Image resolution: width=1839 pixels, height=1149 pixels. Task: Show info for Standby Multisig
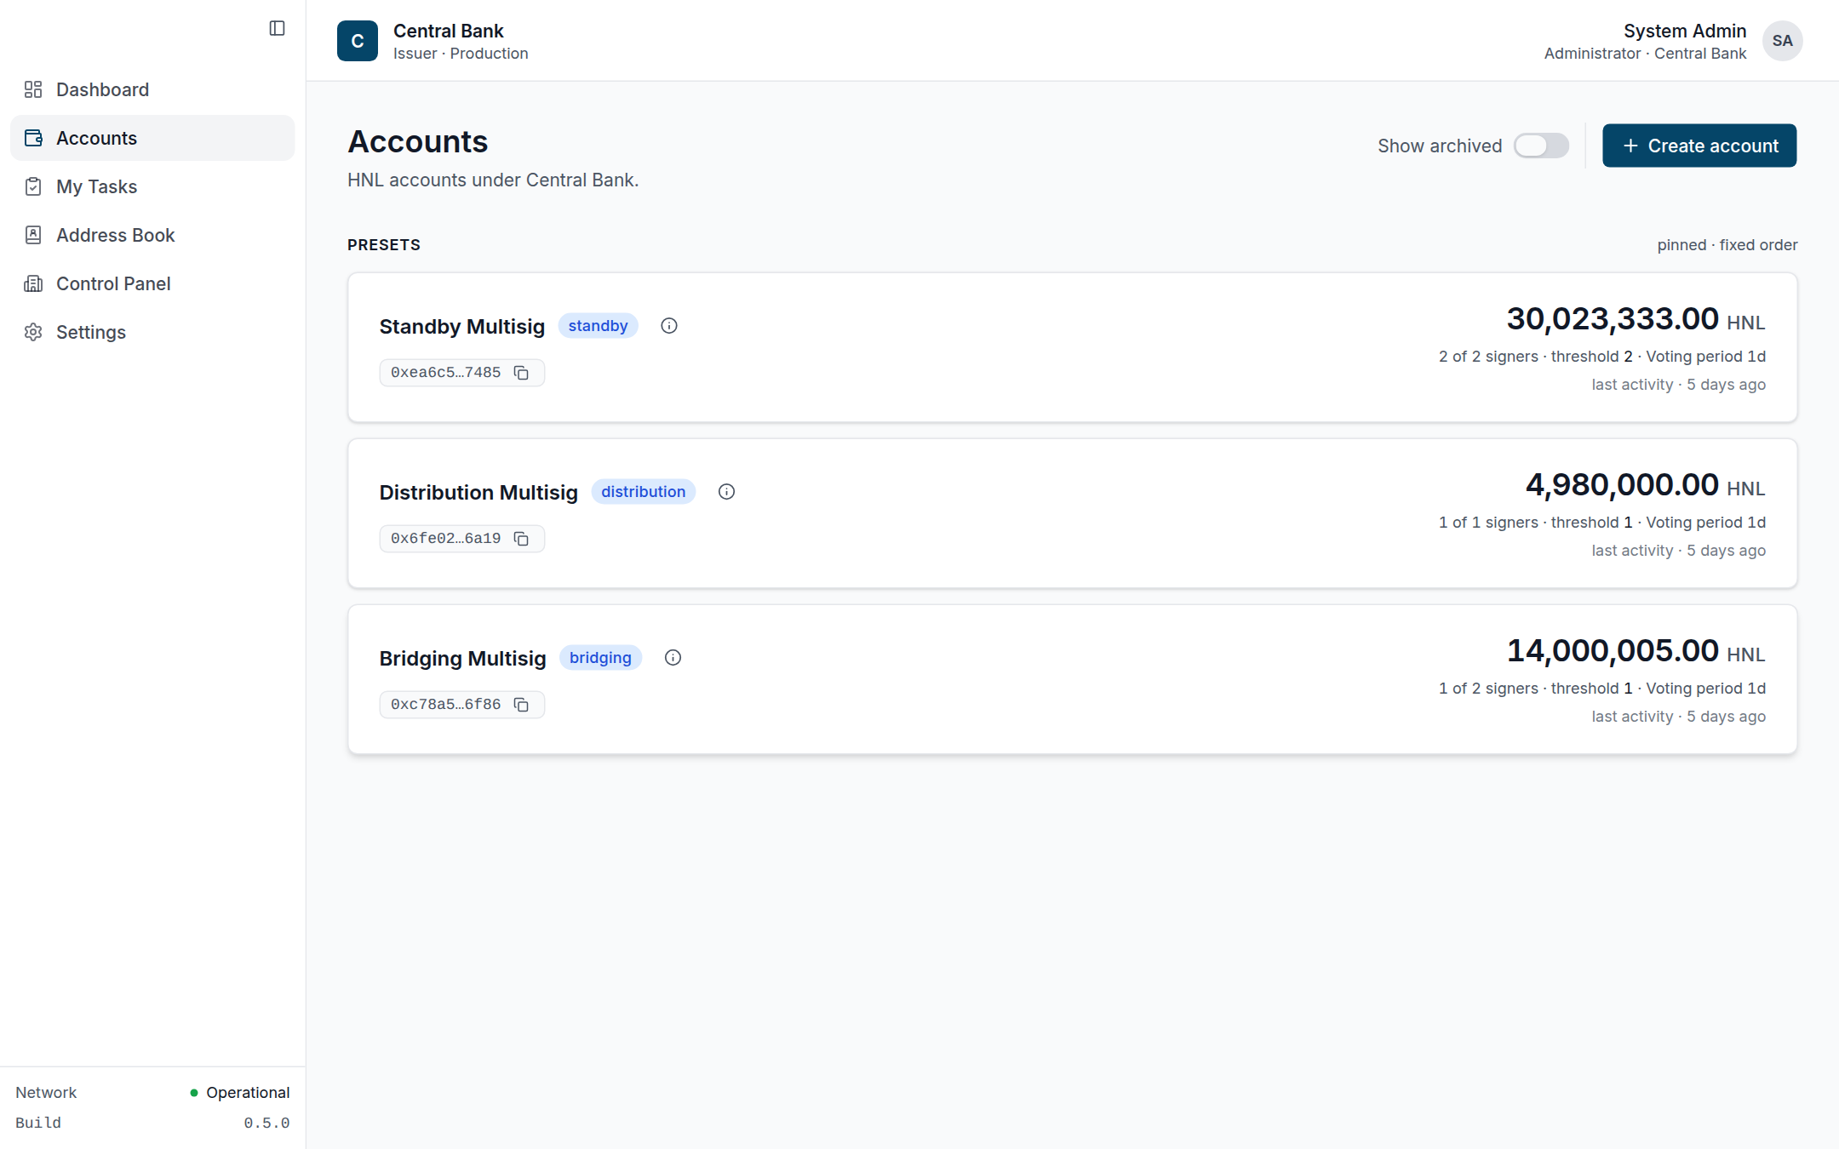(x=669, y=326)
